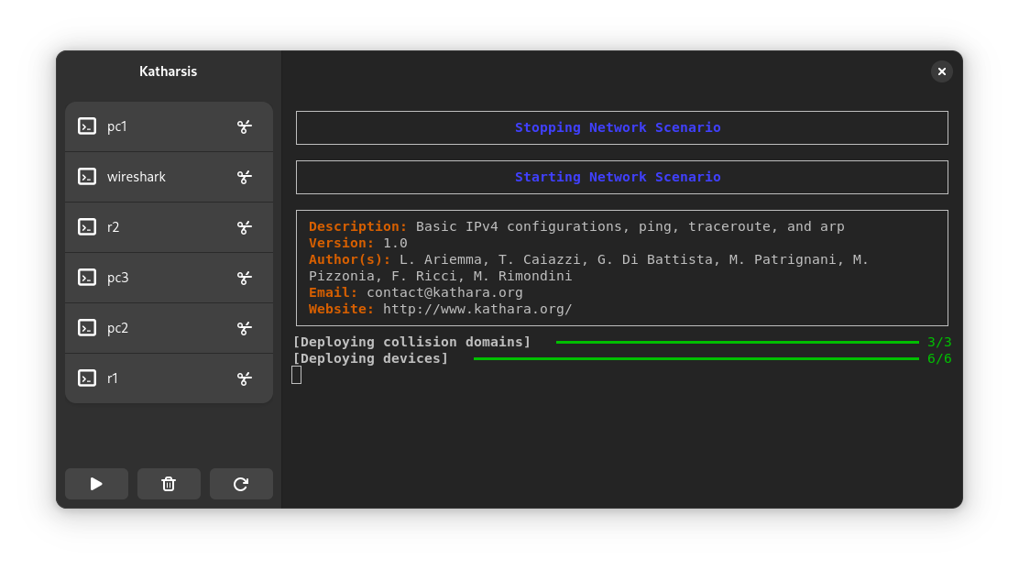Click the Deploying devices progress bar
Image resolution: width=1019 pixels, height=570 pixels.
tap(696, 358)
